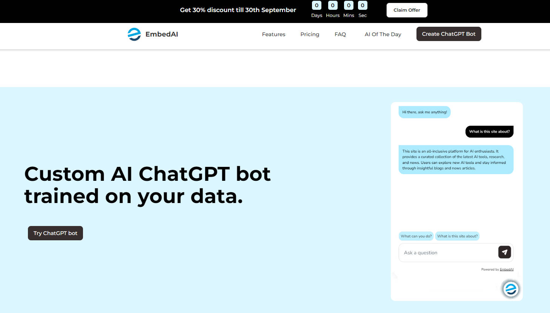The width and height of the screenshot is (550, 313).
Task: Open the FAQ navigation link
Action: 340,34
